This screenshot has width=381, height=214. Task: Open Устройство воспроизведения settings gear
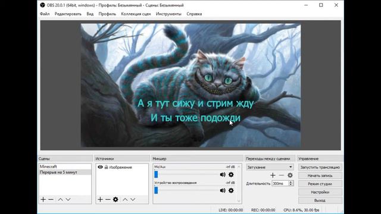click(x=231, y=190)
